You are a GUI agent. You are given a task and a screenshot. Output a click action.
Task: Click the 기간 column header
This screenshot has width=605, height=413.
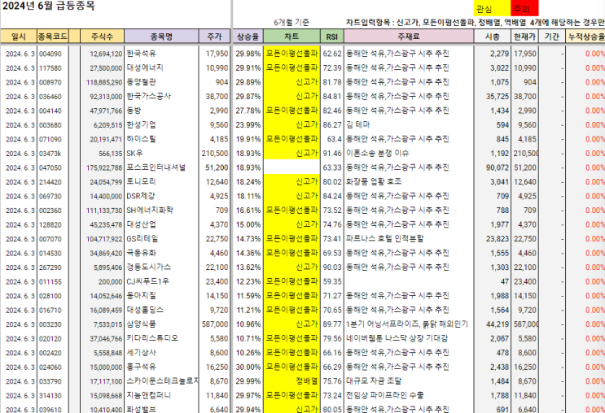point(552,37)
